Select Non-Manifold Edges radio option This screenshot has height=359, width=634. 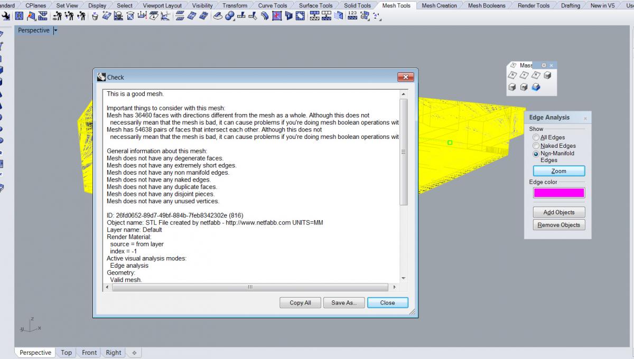tap(536, 154)
